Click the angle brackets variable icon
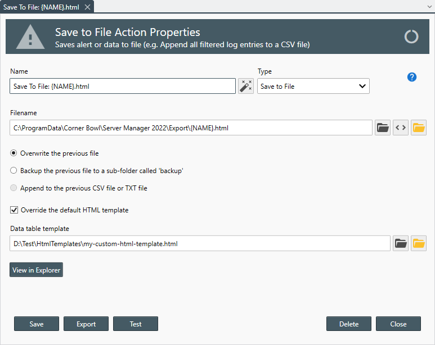The image size is (435, 345). point(401,128)
